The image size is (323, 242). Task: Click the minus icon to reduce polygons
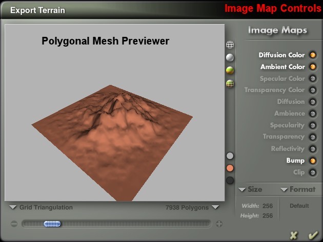[14, 224]
